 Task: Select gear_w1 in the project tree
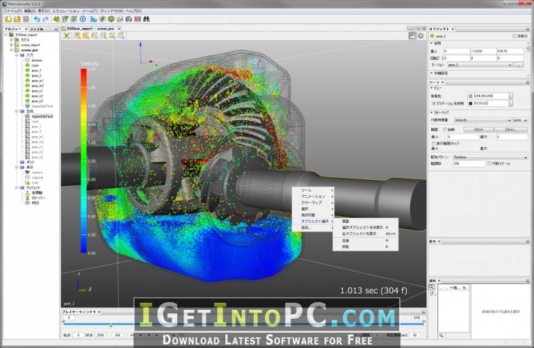(x=37, y=81)
